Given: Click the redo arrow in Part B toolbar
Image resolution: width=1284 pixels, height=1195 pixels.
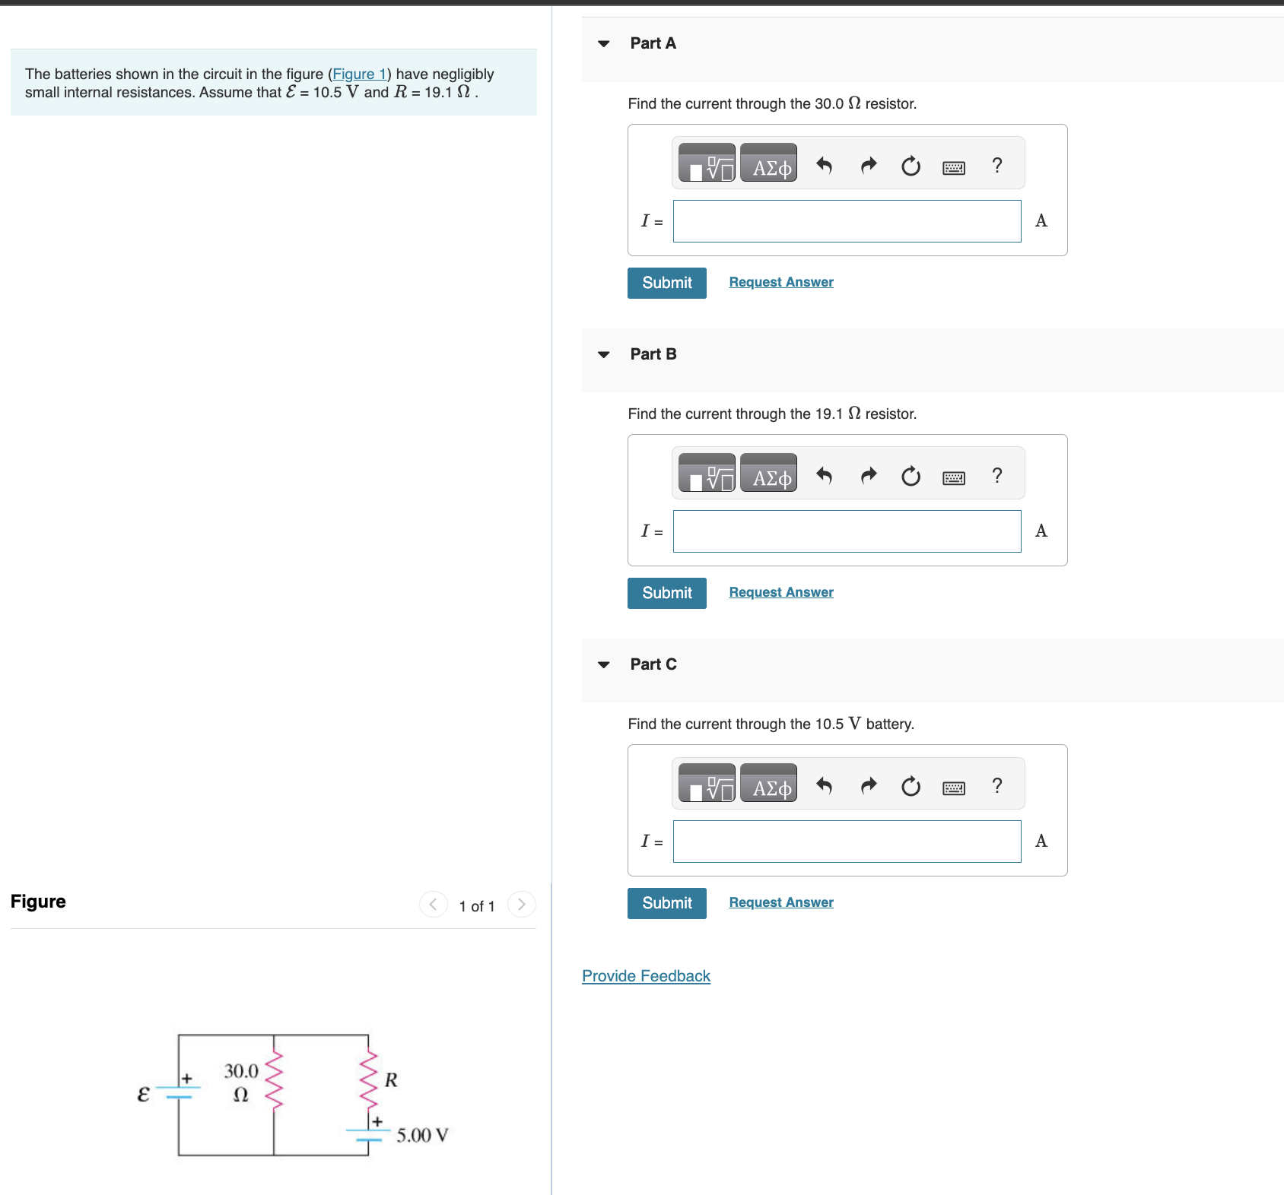Looking at the screenshot, I should point(868,476).
